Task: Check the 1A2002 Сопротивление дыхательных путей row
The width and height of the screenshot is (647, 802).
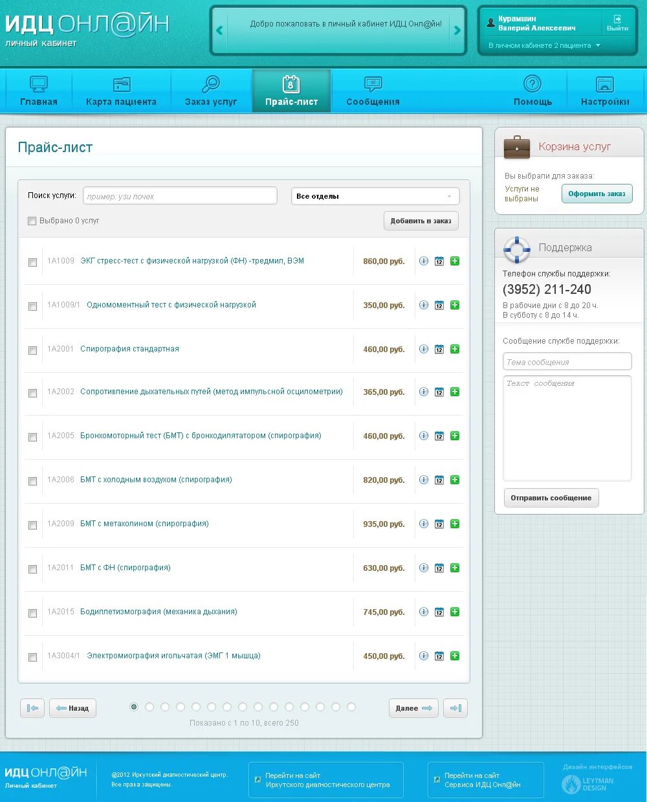Action: click(x=32, y=393)
